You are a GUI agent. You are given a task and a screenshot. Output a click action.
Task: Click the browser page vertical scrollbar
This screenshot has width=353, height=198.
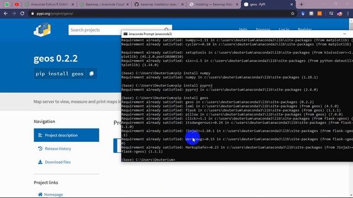351,108
